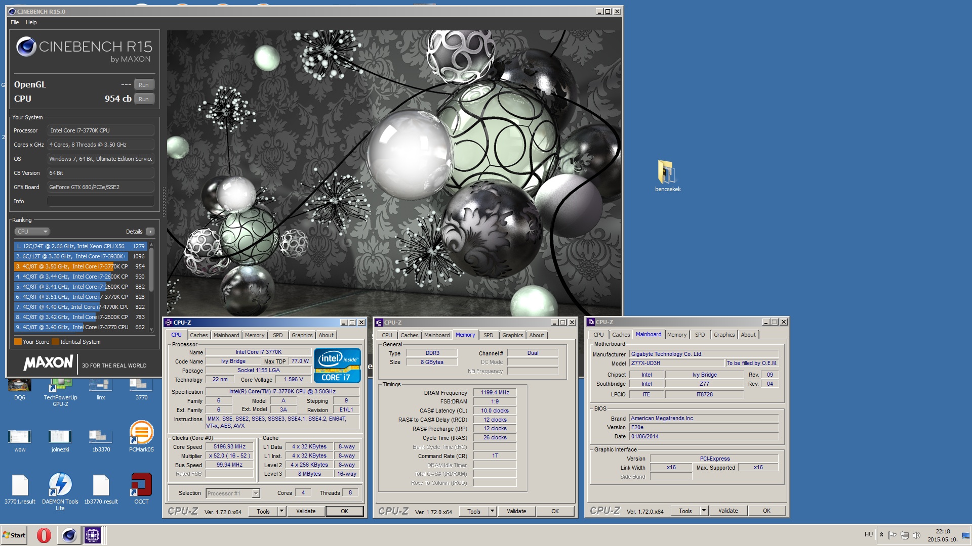This screenshot has height=546, width=972.
Task: Switch to Caches tab in first CPU-Z window
Action: [x=199, y=335]
